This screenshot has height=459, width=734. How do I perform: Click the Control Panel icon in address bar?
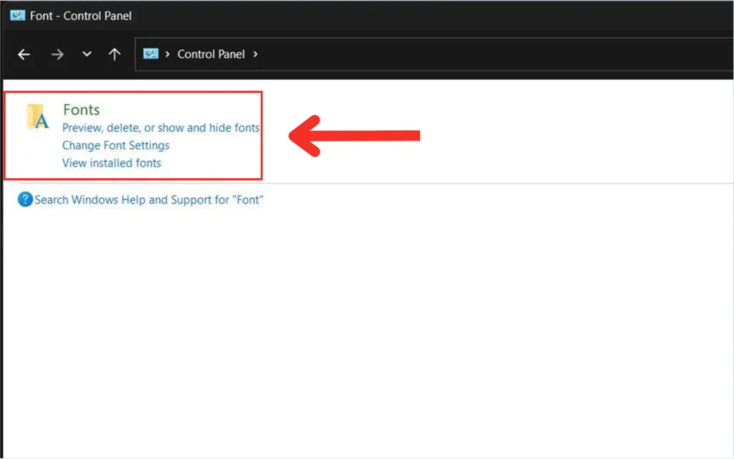[151, 54]
